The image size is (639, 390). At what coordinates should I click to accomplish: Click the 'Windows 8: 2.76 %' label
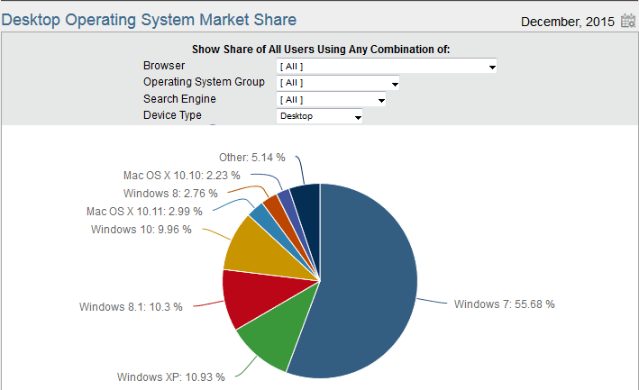170,193
